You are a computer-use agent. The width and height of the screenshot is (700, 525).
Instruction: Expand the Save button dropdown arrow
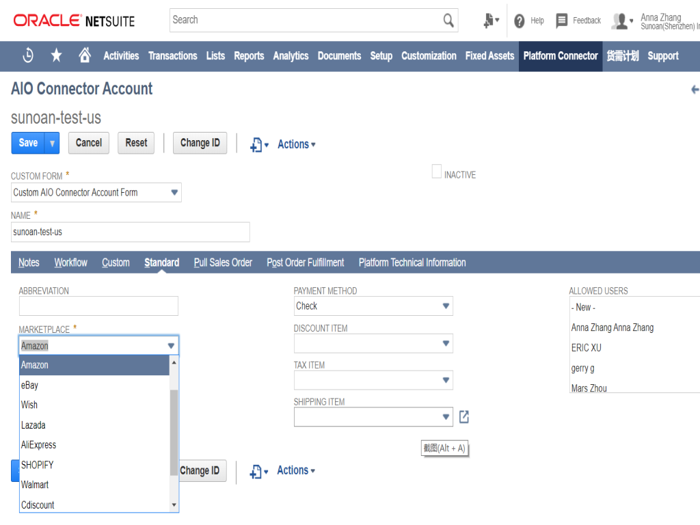[52, 143]
